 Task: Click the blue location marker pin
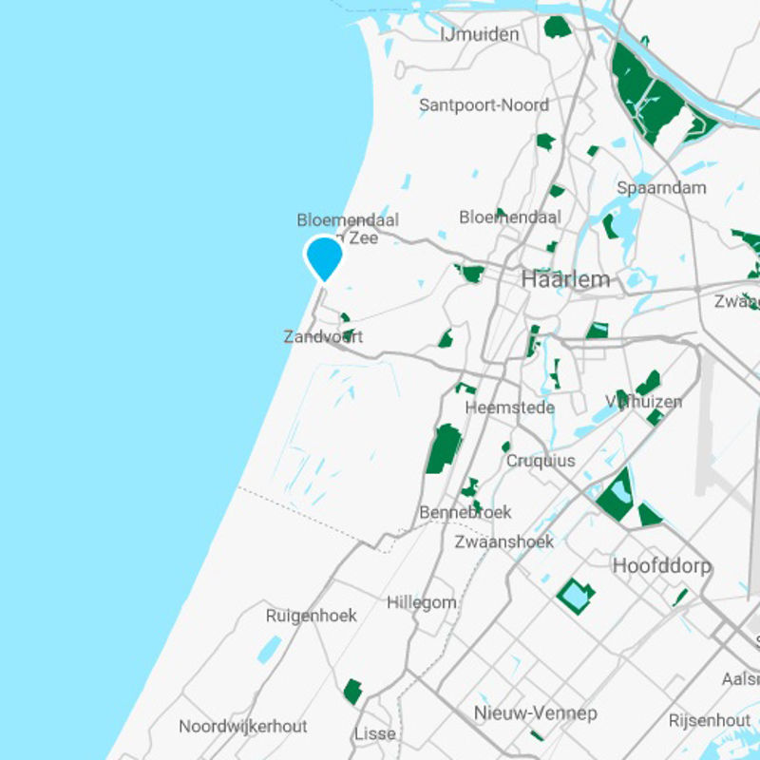point(324,257)
